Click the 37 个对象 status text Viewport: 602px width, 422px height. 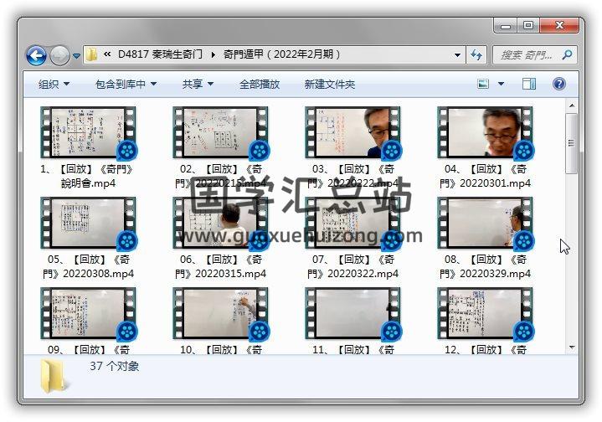(x=114, y=366)
